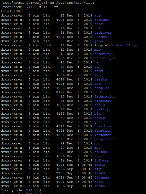
Task: Select the 'conv' directory entry
Action: (99, 24)
